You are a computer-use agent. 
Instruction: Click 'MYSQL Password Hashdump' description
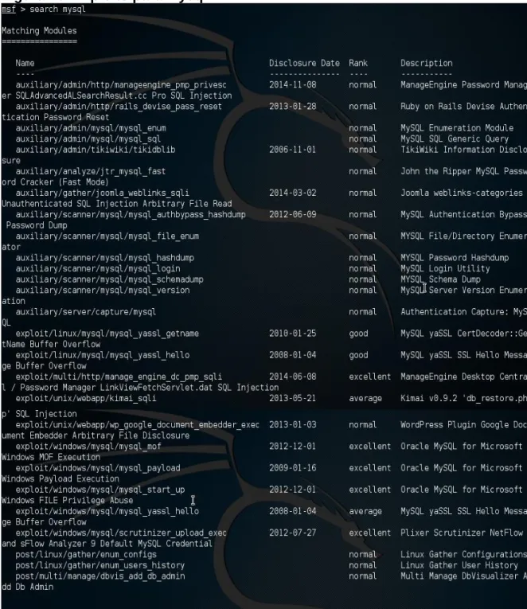tap(455, 258)
